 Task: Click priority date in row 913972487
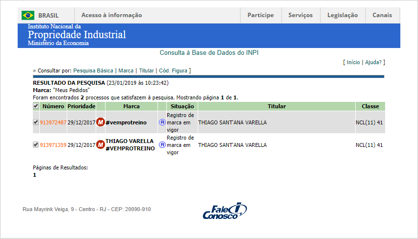coord(81,122)
